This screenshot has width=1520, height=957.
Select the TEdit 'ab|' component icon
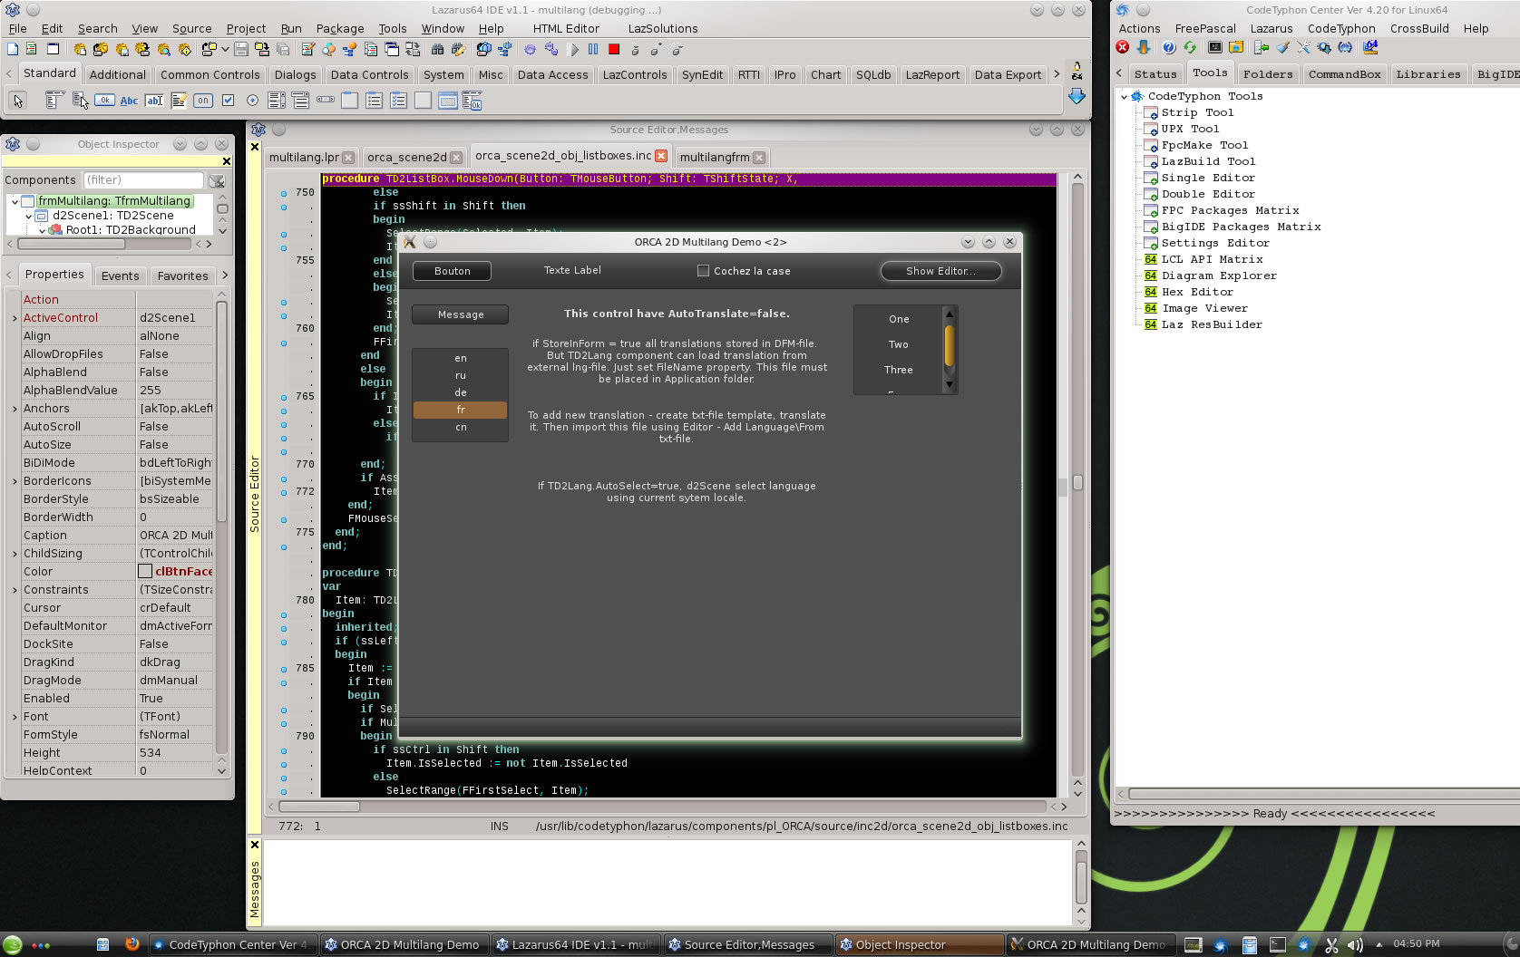coord(154,101)
